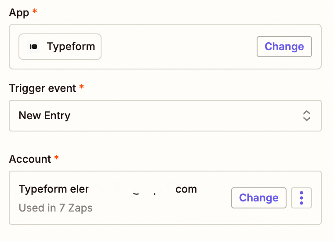Click the Trigger event up-down chevron arrows
This screenshot has height=241, width=334.
(307, 116)
